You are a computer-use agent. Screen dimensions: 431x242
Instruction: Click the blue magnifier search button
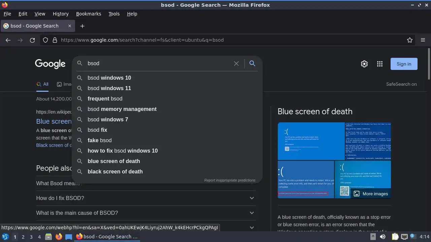pyautogui.click(x=252, y=64)
